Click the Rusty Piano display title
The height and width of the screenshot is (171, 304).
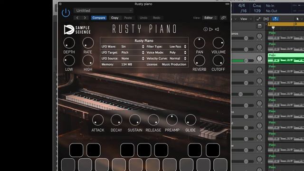(x=144, y=41)
